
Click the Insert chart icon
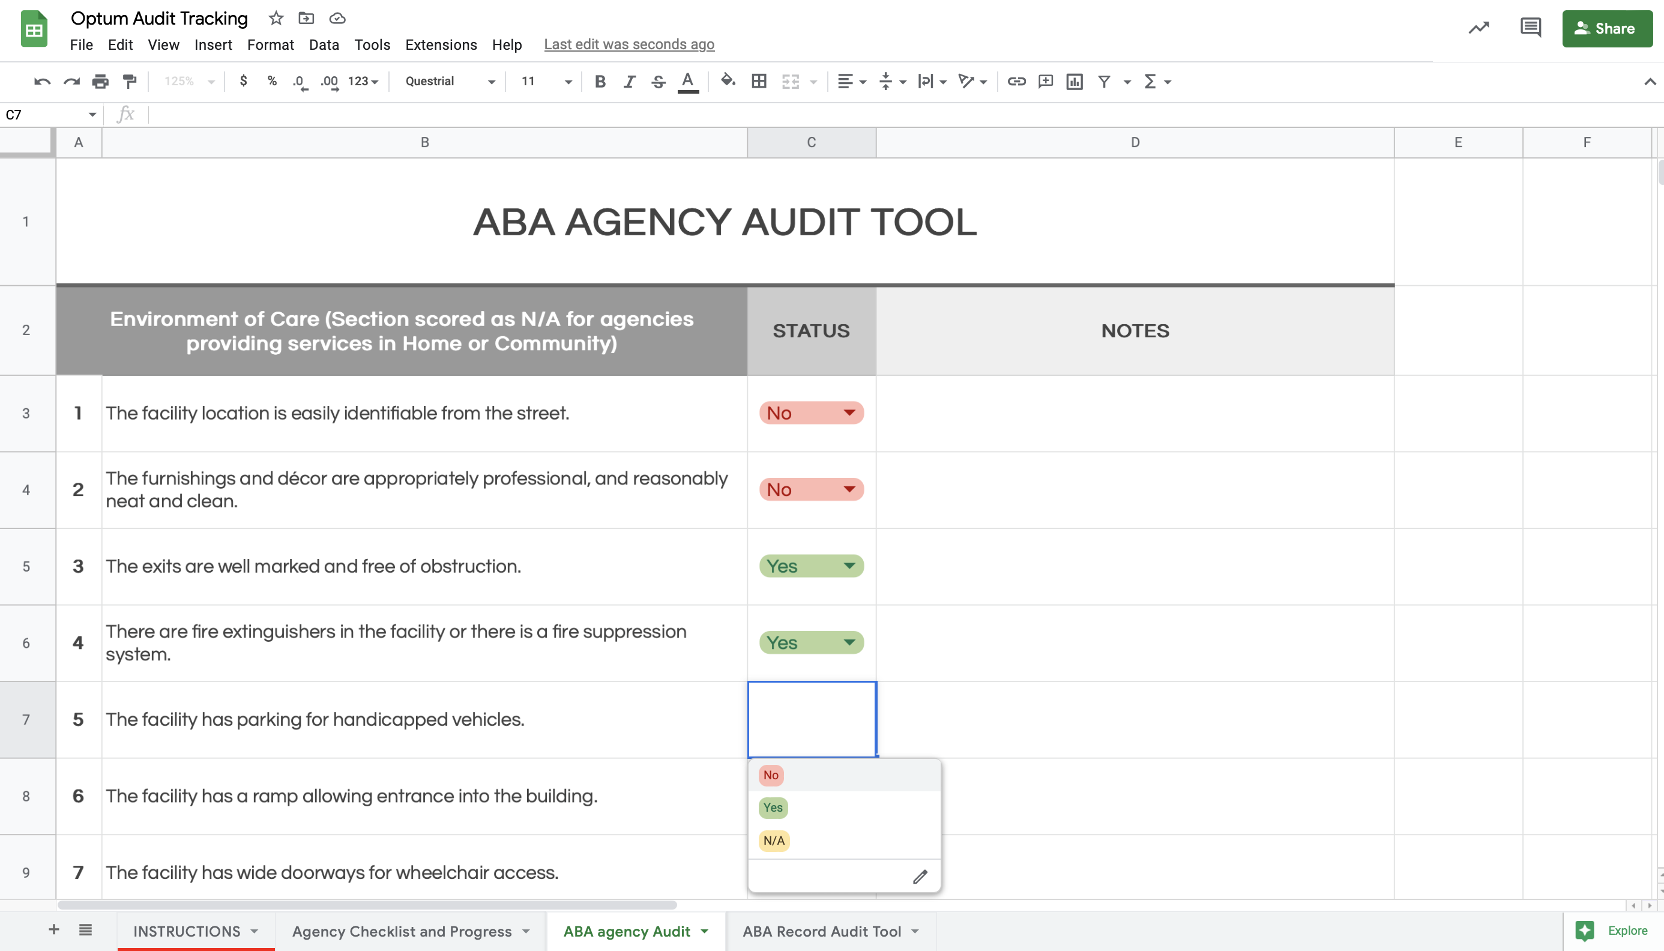[x=1075, y=81]
